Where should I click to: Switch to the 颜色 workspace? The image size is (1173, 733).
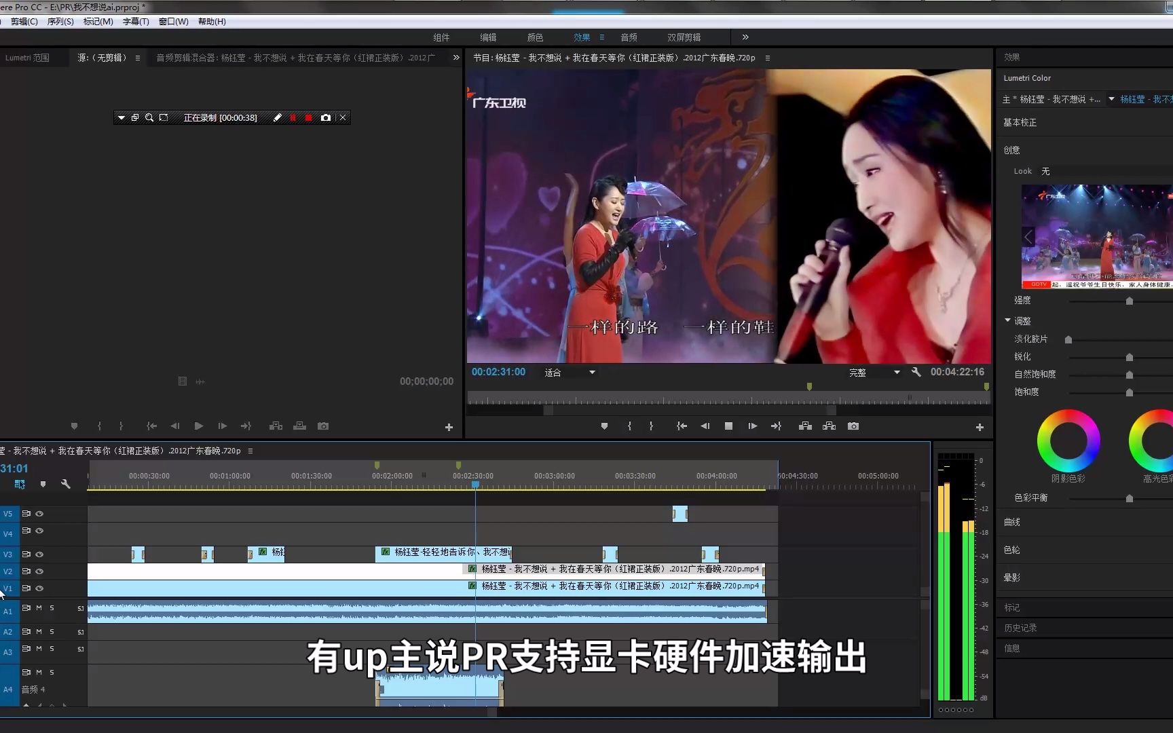coord(535,37)
